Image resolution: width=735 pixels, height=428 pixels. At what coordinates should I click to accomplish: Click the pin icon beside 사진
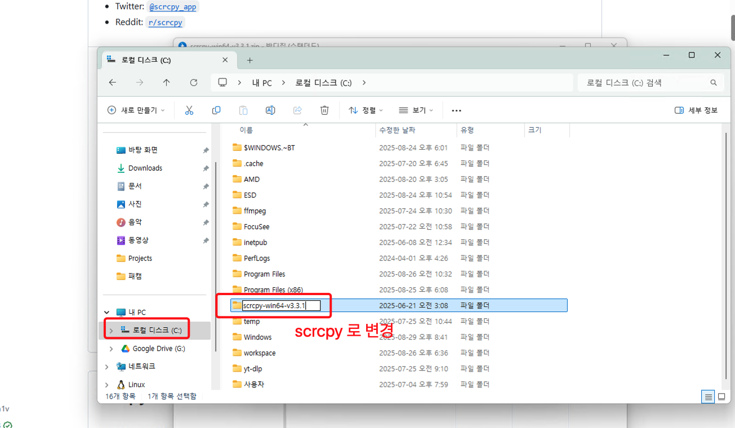tap(206, 204)
